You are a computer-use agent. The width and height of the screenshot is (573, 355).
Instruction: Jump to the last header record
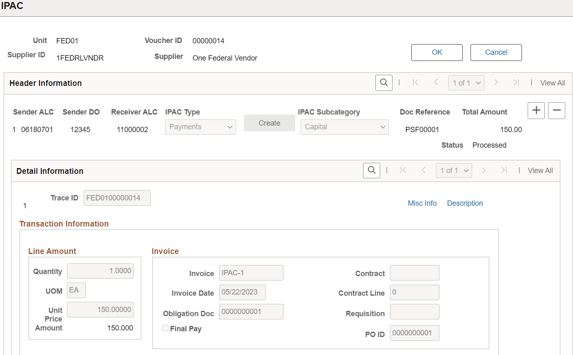(516, 83)
